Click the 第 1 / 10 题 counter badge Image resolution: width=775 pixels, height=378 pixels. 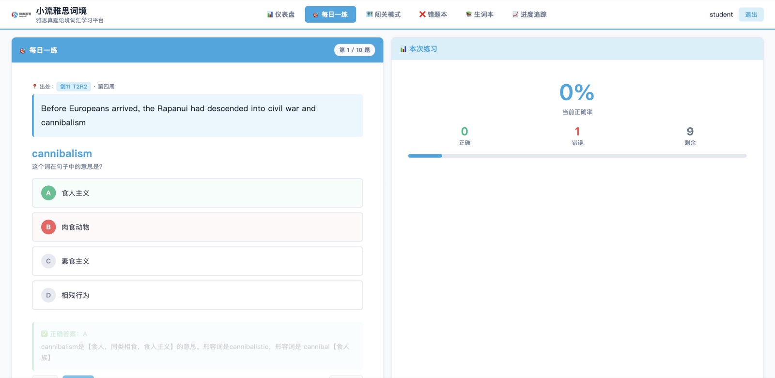click(355, 50)
